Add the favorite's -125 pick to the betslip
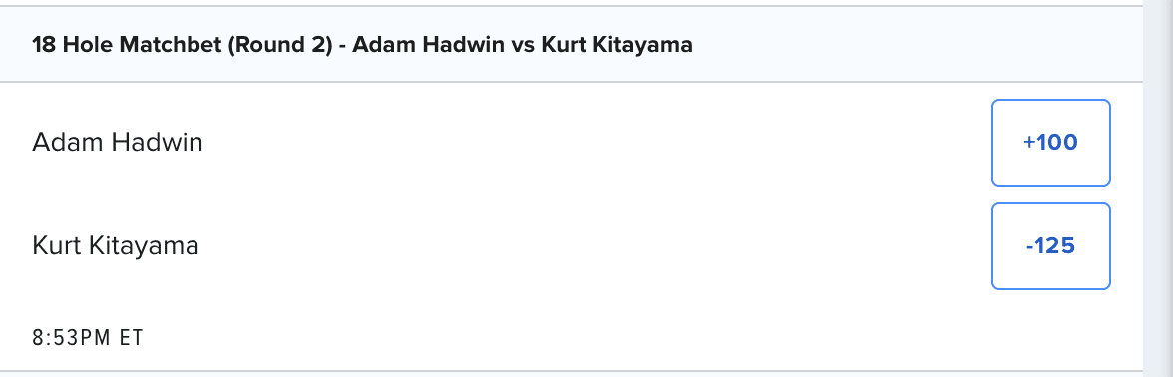Screen dimensions: 1173x377 [1051, 246]
